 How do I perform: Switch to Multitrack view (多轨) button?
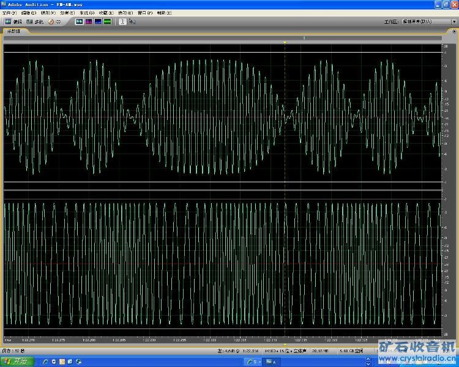click(x=35, y=21)
